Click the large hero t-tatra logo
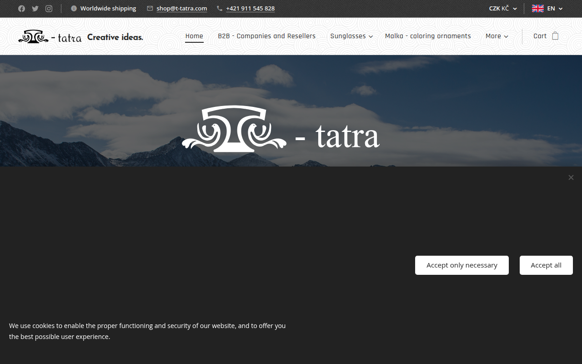Image resolution: width=582 pixels, height=364 pixels. (281, 129)
